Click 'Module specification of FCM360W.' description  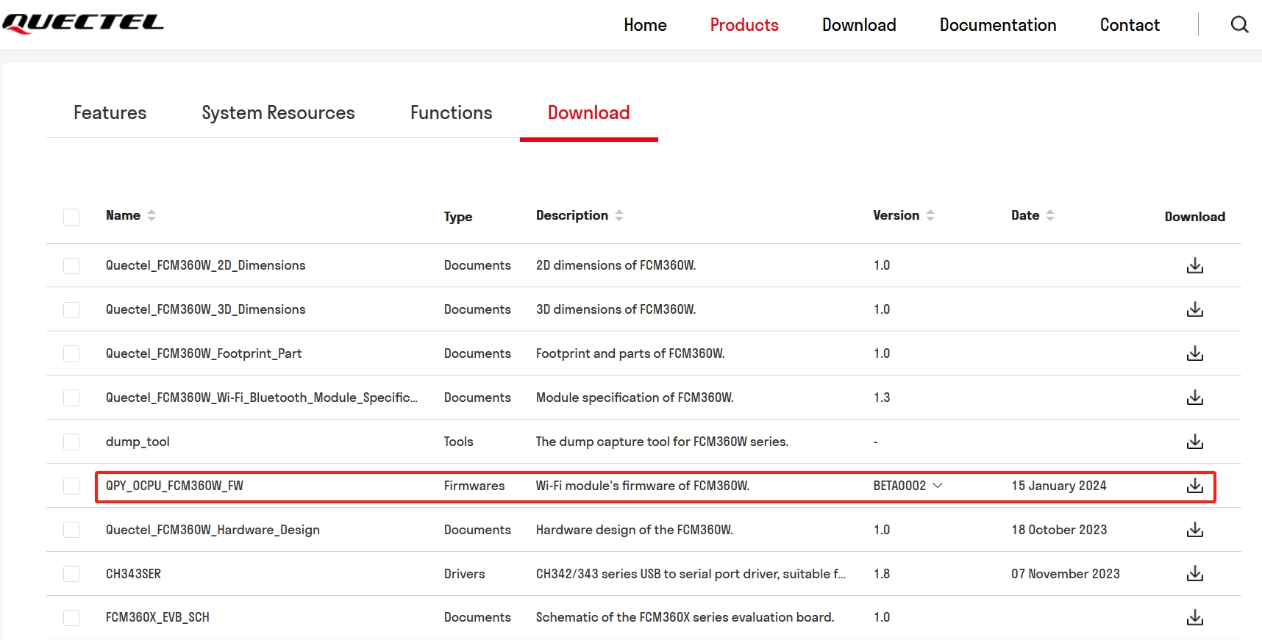coord(635,398)
